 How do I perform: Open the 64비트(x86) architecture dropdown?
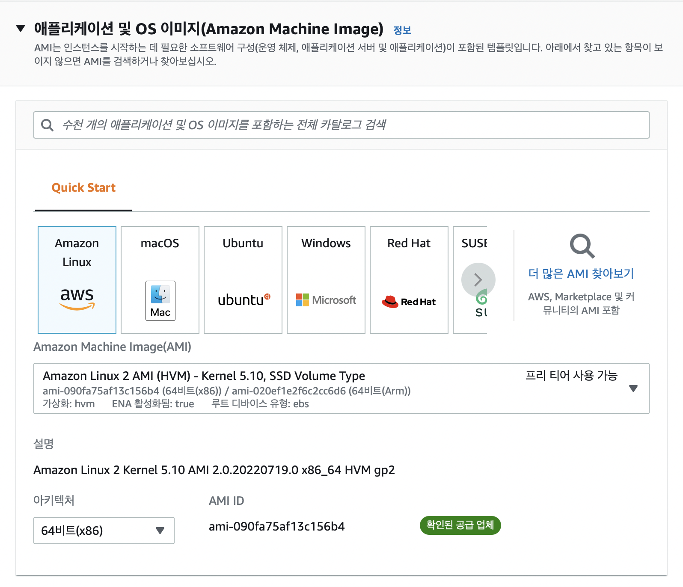(104, 531)
